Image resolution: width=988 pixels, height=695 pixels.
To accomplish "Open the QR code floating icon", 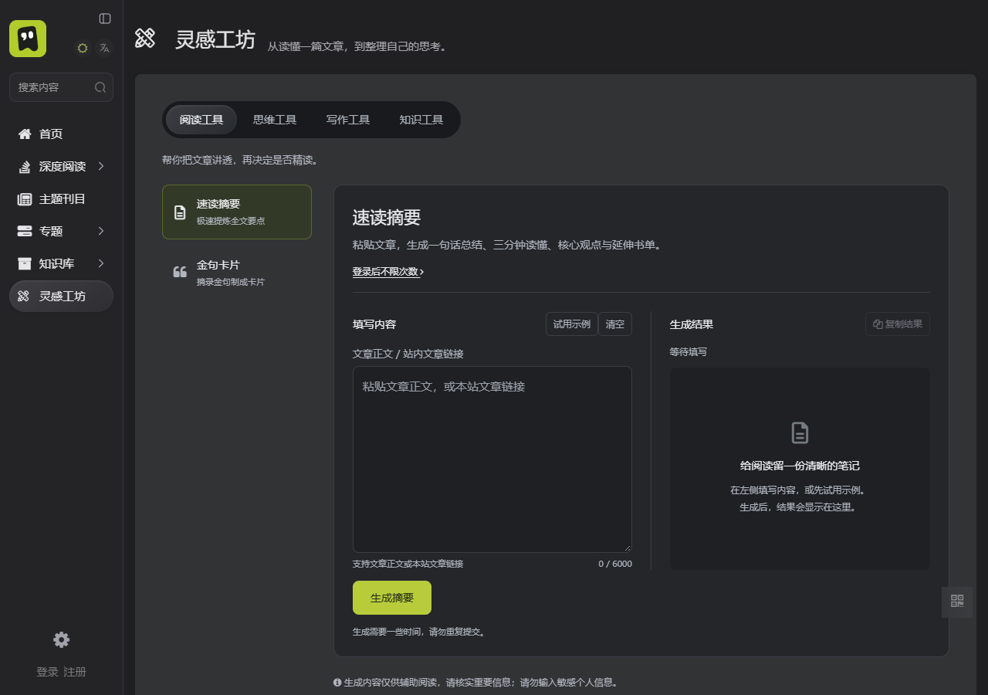I will (x=957, y=602).
